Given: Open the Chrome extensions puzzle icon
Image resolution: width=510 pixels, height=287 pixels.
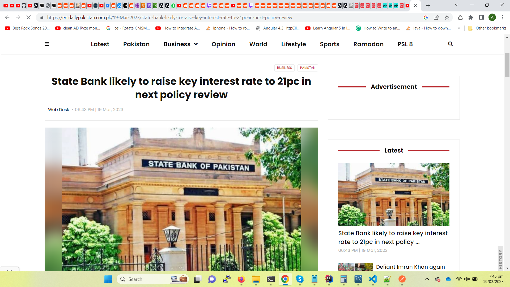Looking at the screenshot, I should tap(471, 18).
